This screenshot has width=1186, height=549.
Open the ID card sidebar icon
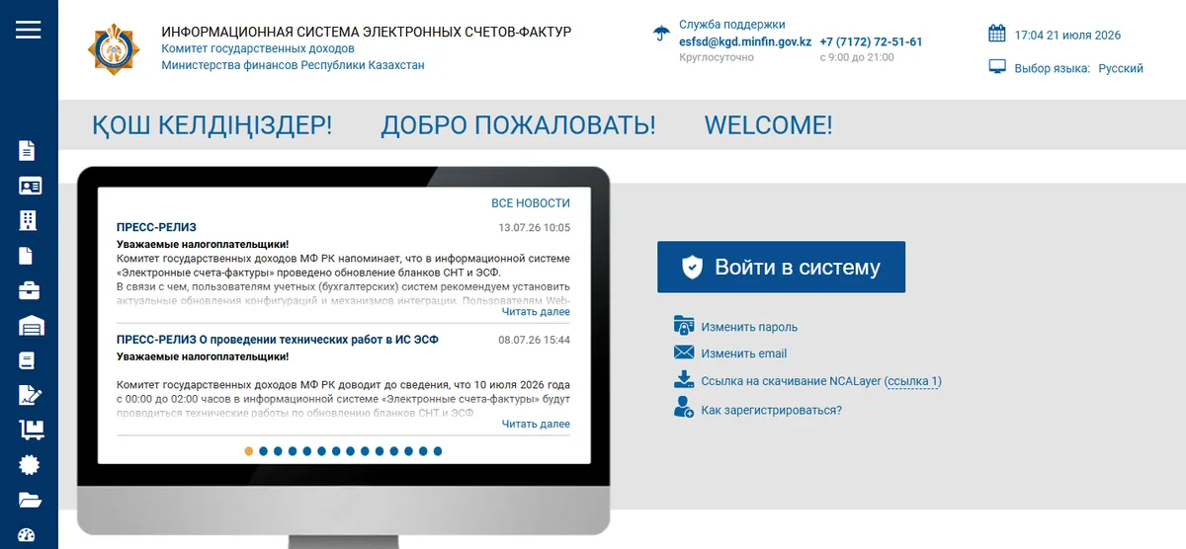click(30, 186)
